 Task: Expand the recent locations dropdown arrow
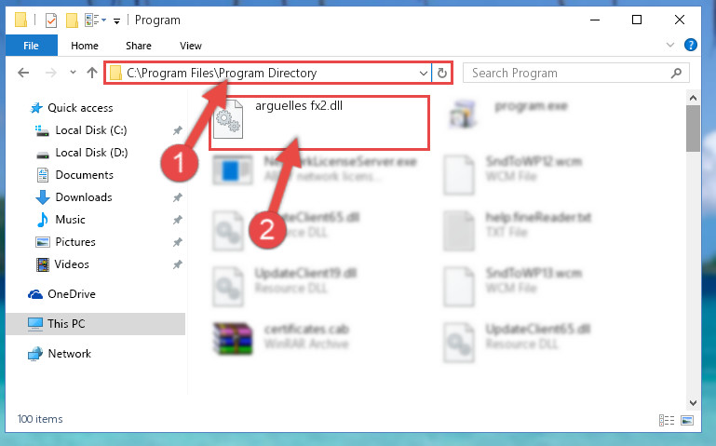point(73,72)
